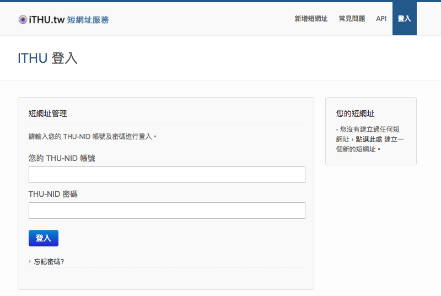This screenshot has height=296, width=441.
Task: Click the 您的短網址 sidebar heading
Action: tap(355, 114)
